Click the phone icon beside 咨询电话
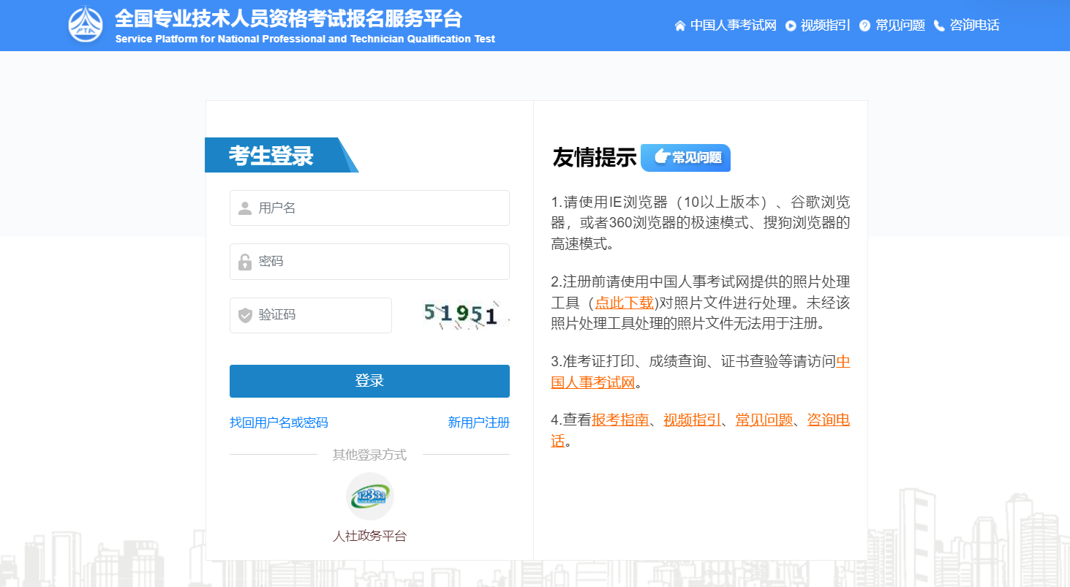The height and width of the screenshot is (587, 1070). tap(939, 26)
